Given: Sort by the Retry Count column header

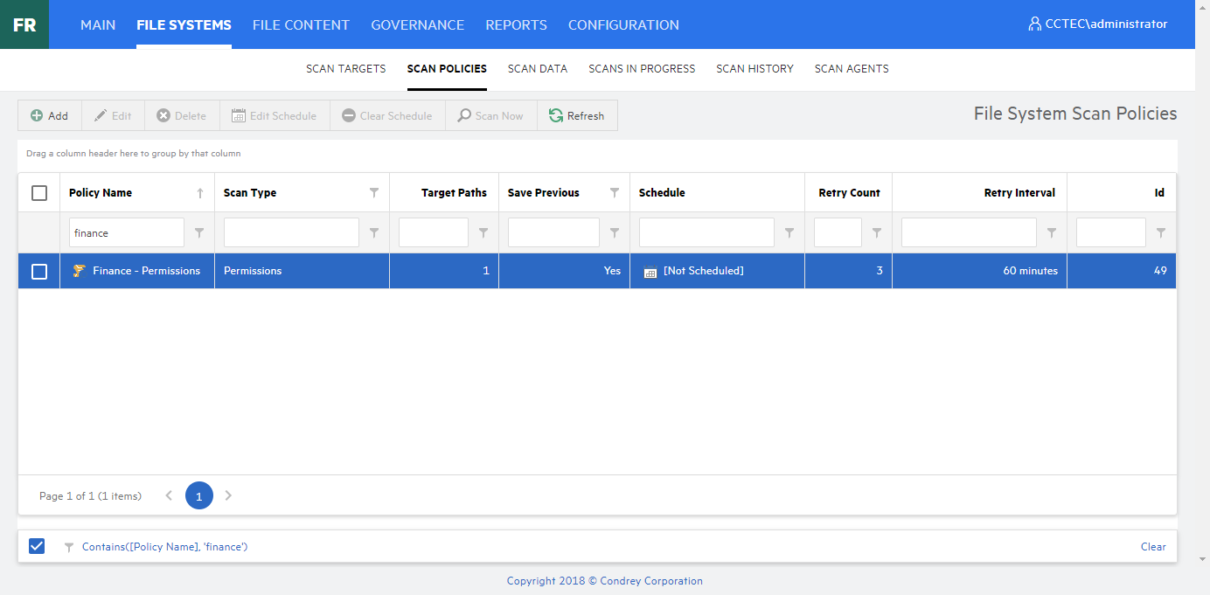Looking at the screenshot, I should click(x=849, y=193).
